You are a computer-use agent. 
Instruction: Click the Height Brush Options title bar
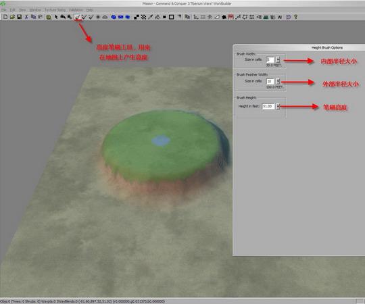click(x=299, y=47)
